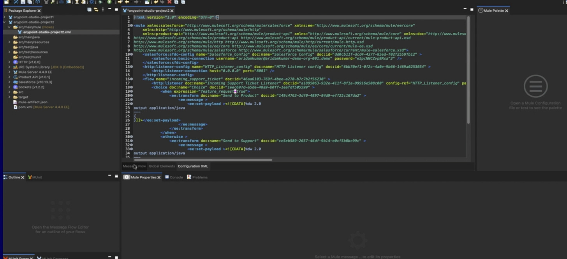Close the Mule Properties view

click(x=159, y=178)
